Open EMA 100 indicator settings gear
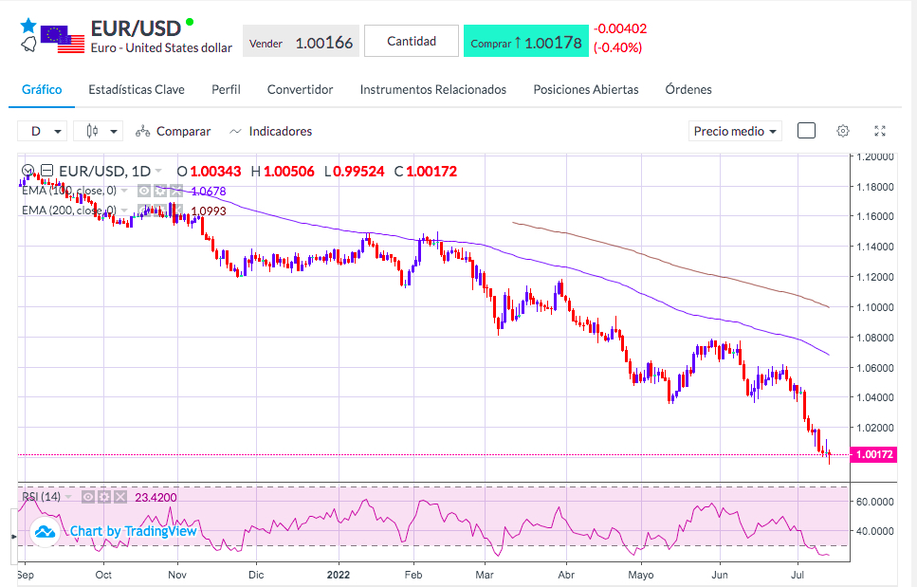917x587 pixels. [x=160, y=191]
